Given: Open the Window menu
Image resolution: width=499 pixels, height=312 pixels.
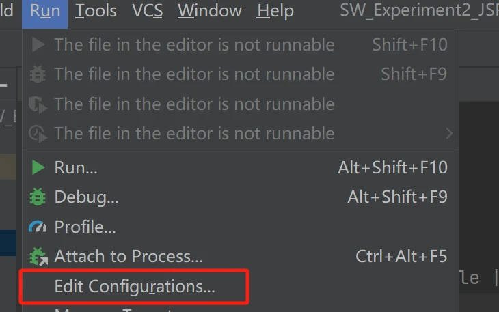Looking at the screenshot, I should 210,11.
